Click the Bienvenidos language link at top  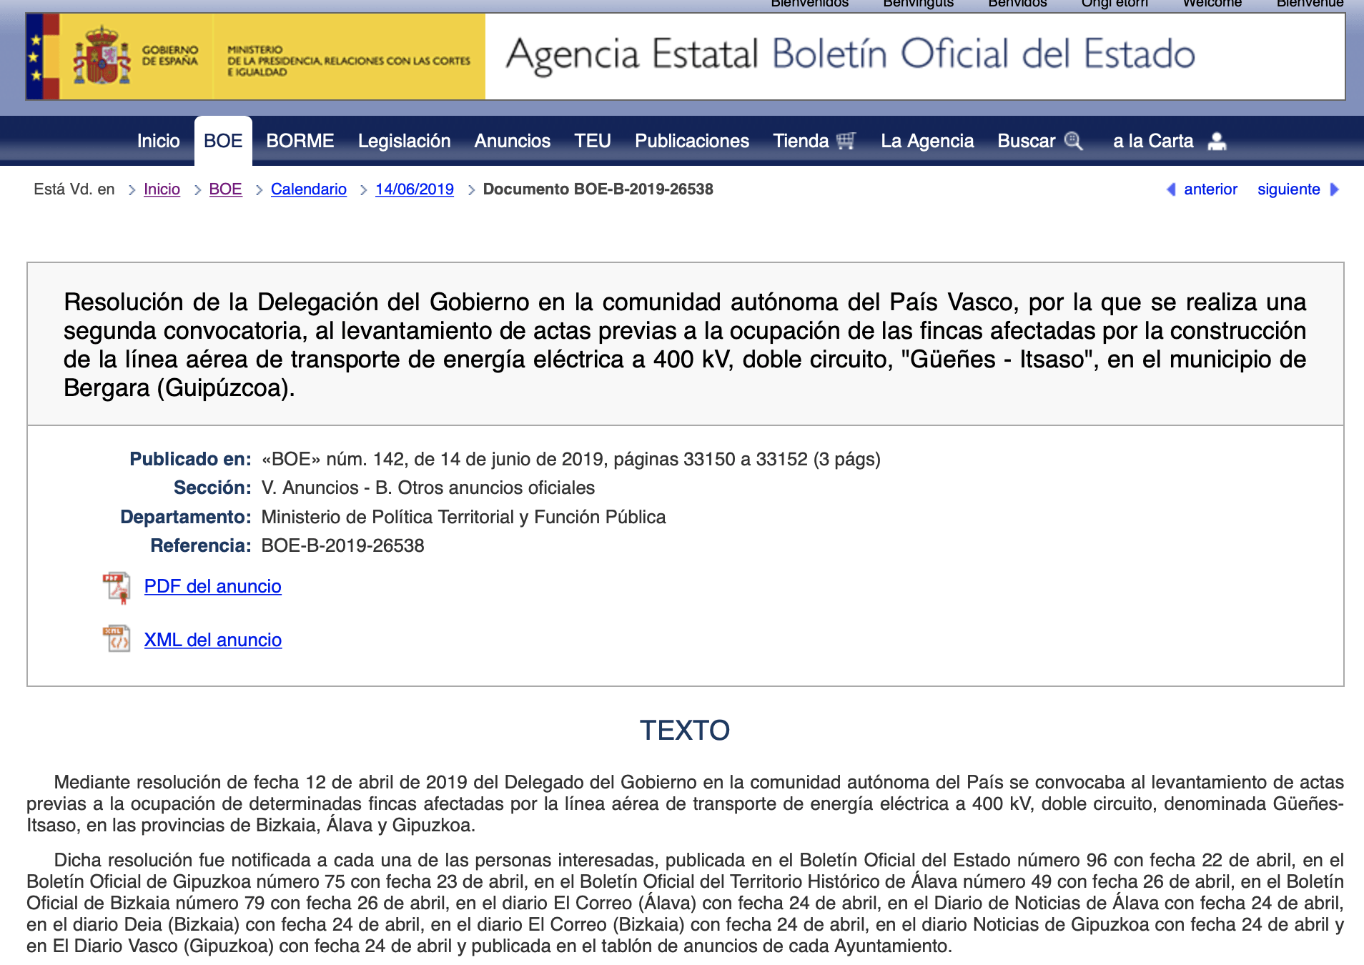tap(809, 4)
